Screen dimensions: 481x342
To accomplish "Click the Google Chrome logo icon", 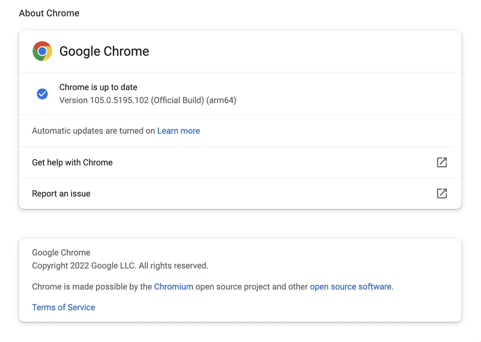I will tap(42, 51).
